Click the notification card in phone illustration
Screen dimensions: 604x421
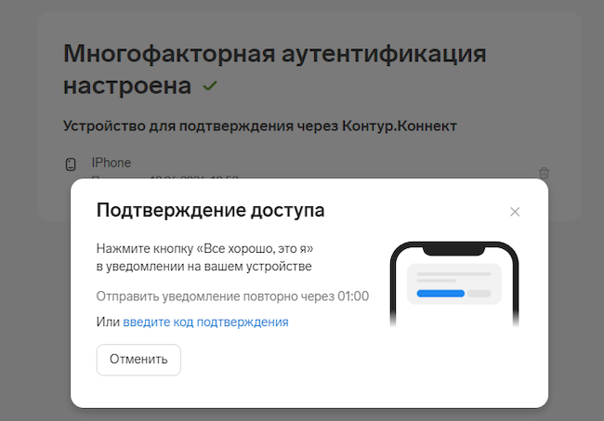(454, 283)
